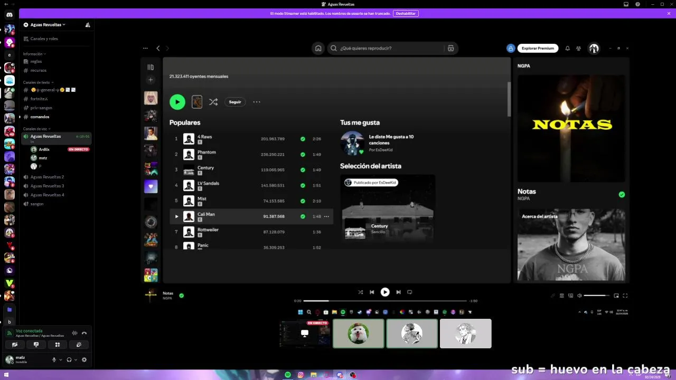The height and width of the screenshot is (380, 676).
Task: Open Spotify notifications bell in the stream
Action: tap(568, 48)
